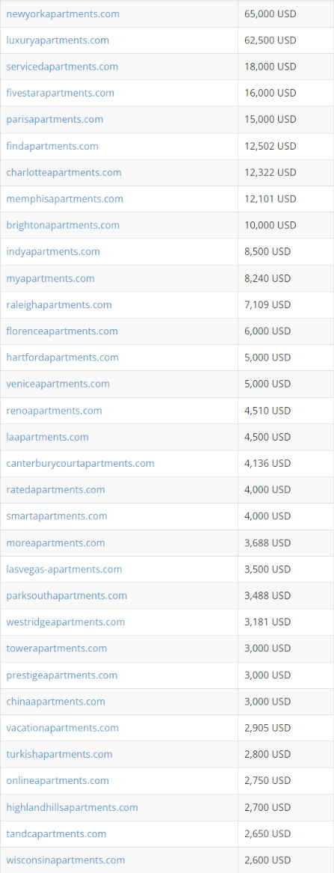Image resolution: width=334 pixels, height=873 pixels.
Task: Click servicedapartments.com domain link
Action: click(62, 67)
